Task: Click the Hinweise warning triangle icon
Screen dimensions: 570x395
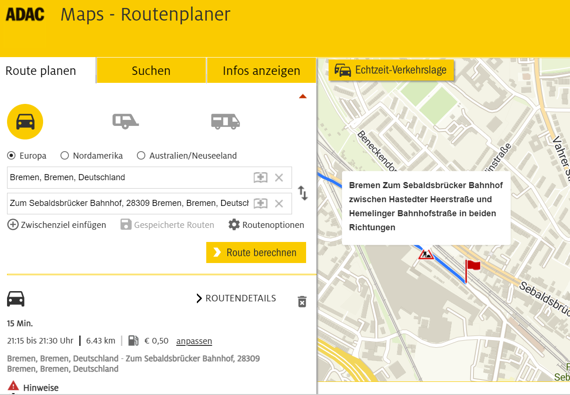Action: click(13, 387)
